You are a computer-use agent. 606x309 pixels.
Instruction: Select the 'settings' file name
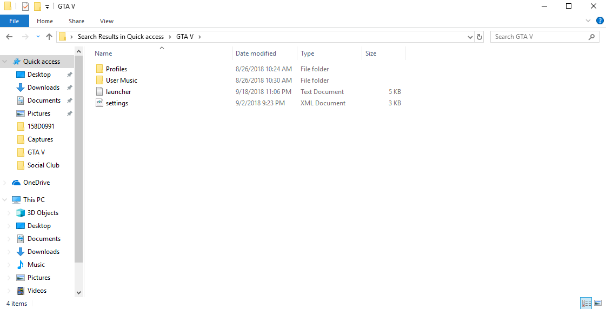pyautogui.click(x=117, y=103)
